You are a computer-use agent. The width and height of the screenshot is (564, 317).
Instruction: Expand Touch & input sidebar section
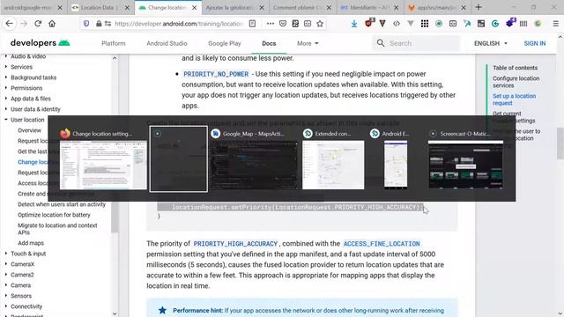pos(28,254)
